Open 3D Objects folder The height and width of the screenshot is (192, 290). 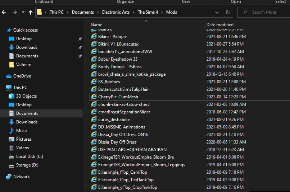(27, 96)
